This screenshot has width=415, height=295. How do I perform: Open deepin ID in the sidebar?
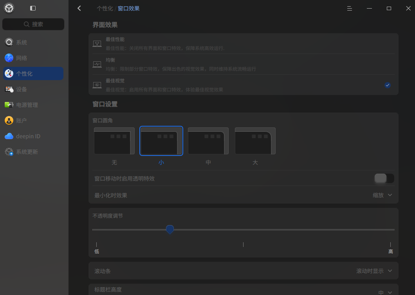33,136
